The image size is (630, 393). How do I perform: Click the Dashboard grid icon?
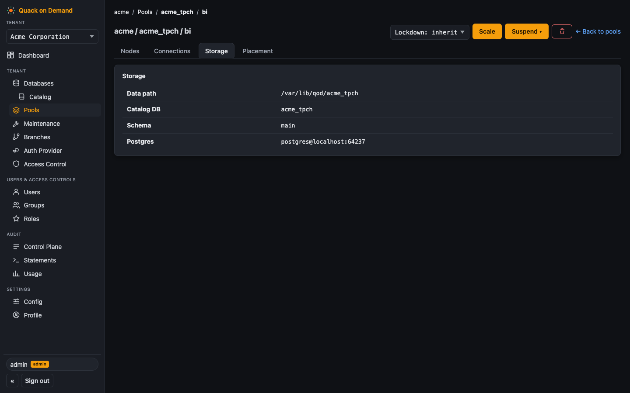pyautogui.click(x=10, y=55)
